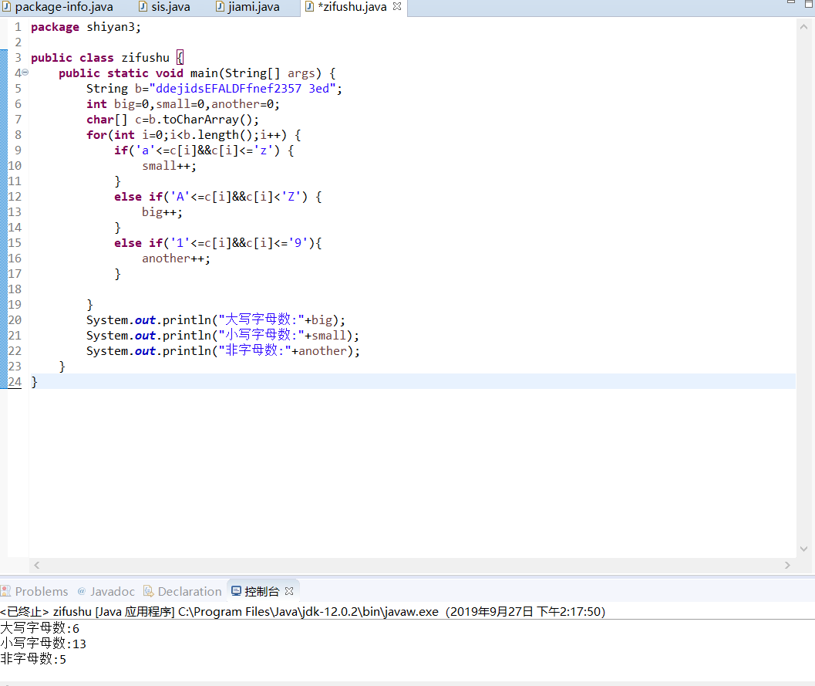Click the println line for 非字母数
Image resolution: width=815 pixels, height=686 pixels.
coord(223,351)
